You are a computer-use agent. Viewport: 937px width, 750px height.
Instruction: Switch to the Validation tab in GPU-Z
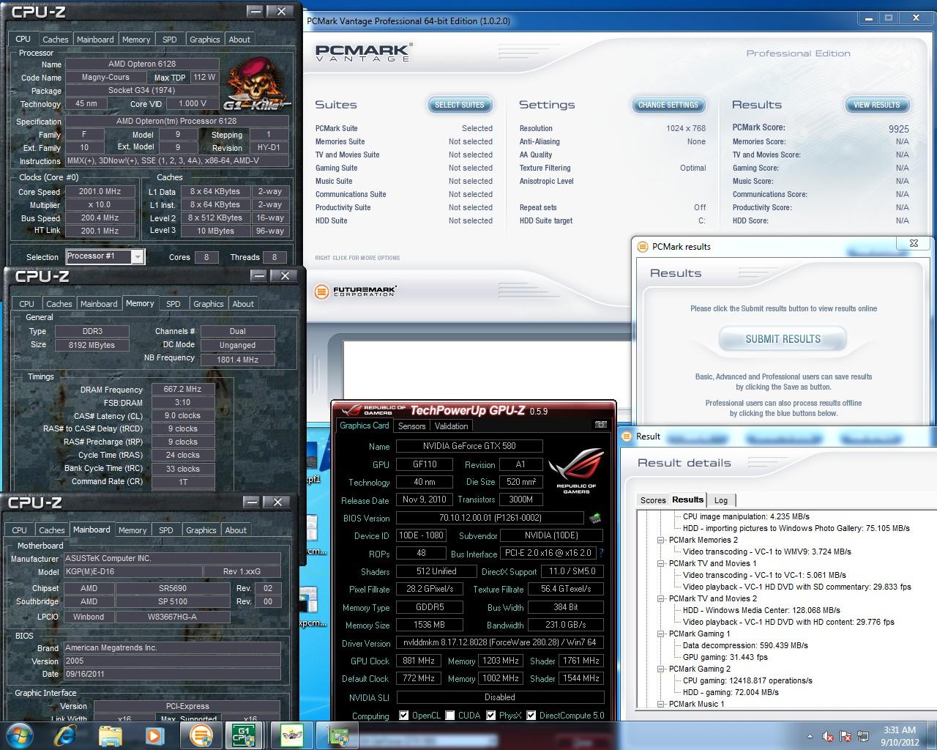click(451, 426)
